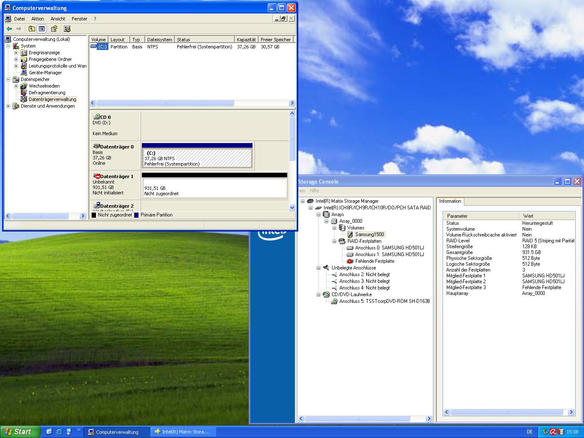584x438 pixels.
Task: Click down arrow of disk view vertical scrollbar
Action: point(292,207)
